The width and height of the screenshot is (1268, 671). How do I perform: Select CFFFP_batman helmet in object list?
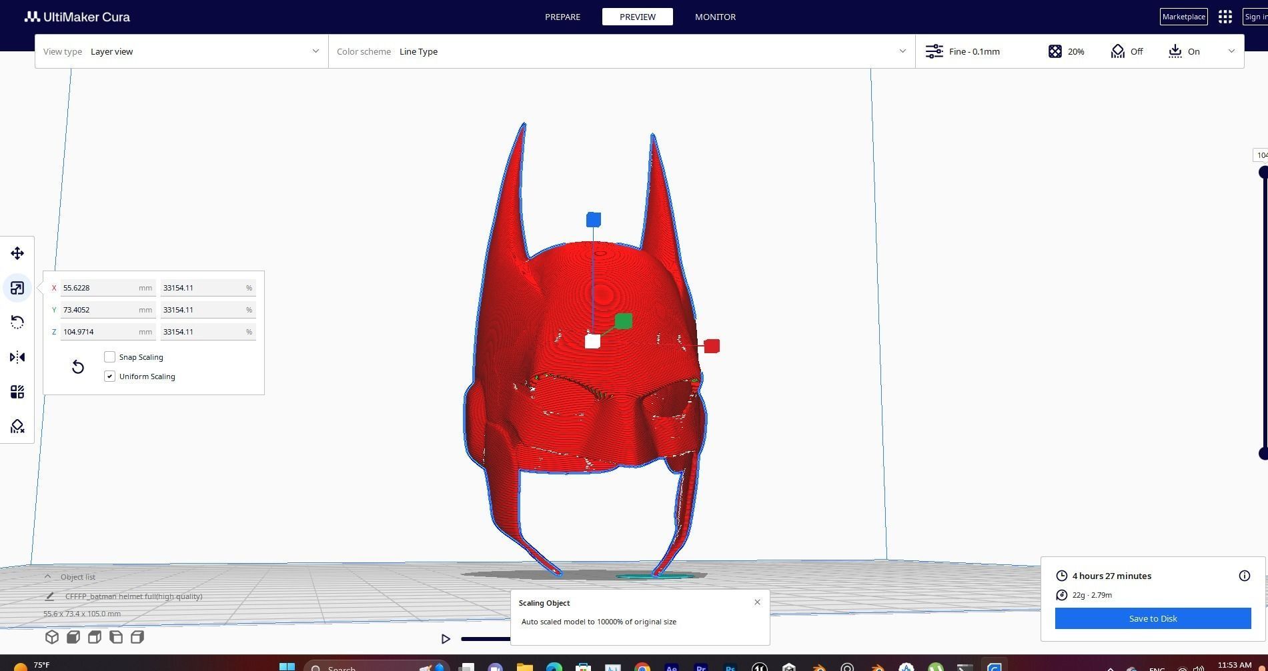(x=133, y=596)
